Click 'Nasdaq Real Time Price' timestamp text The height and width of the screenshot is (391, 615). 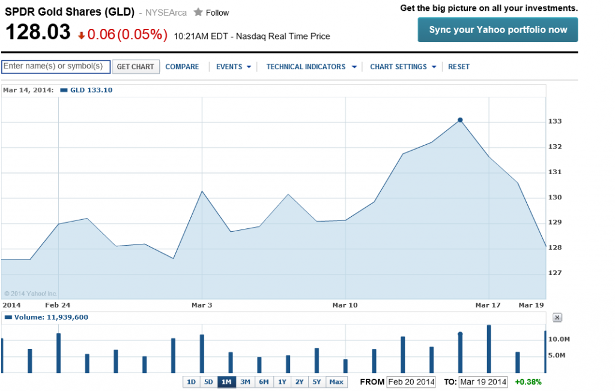click(283, 37)
